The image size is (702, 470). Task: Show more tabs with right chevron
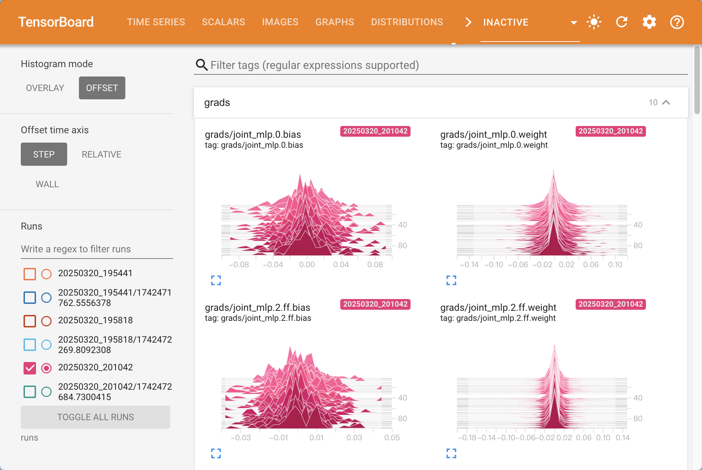(468, 22)
